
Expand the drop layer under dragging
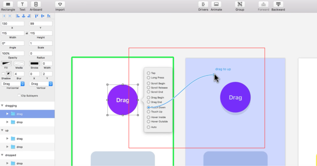click(7, 122)
